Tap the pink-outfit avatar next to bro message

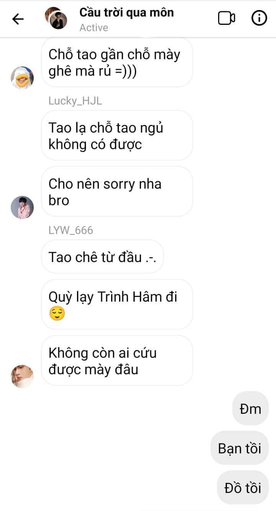(22, 207)
